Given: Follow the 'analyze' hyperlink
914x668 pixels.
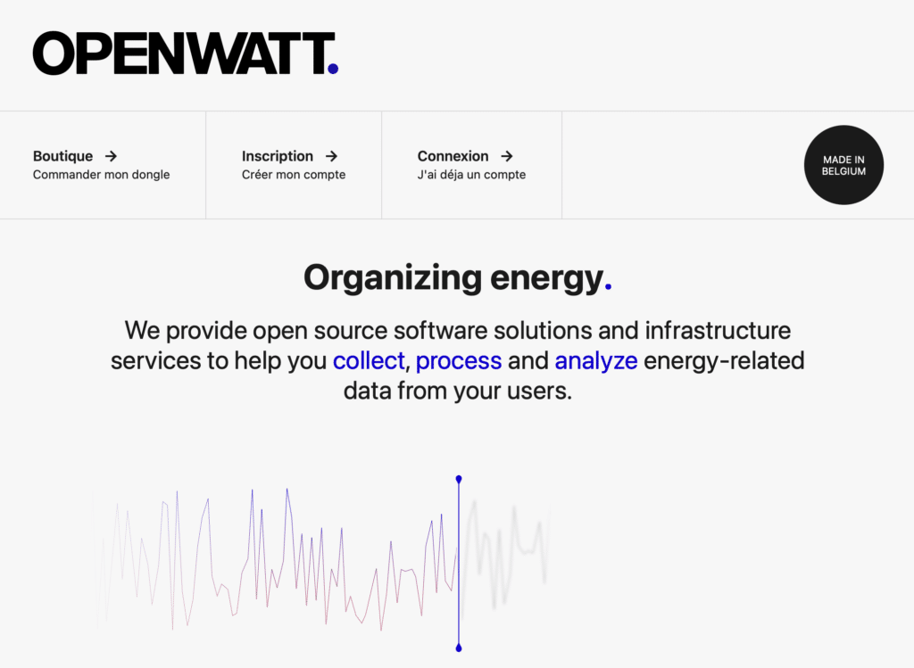Looking at the screenshot, I should (596, 361).
